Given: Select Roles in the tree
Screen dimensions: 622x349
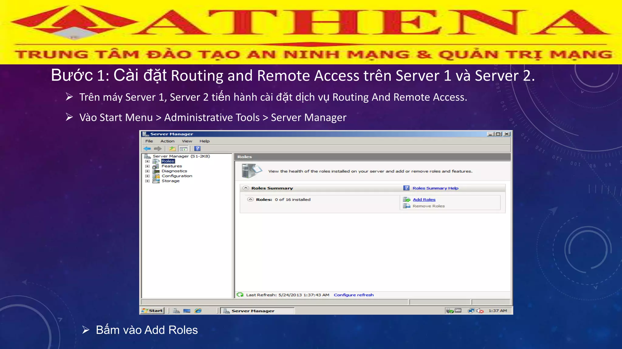Looking at the screenshot, I should tap(168, 161).
